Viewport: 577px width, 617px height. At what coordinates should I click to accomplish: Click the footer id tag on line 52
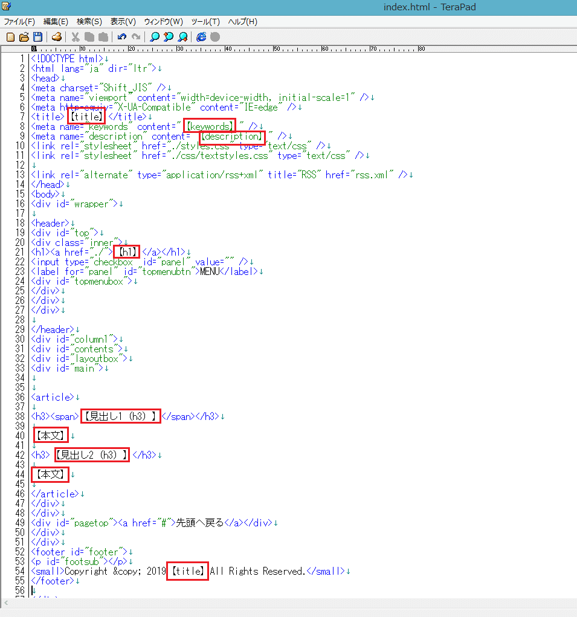[x=79, y=552]
